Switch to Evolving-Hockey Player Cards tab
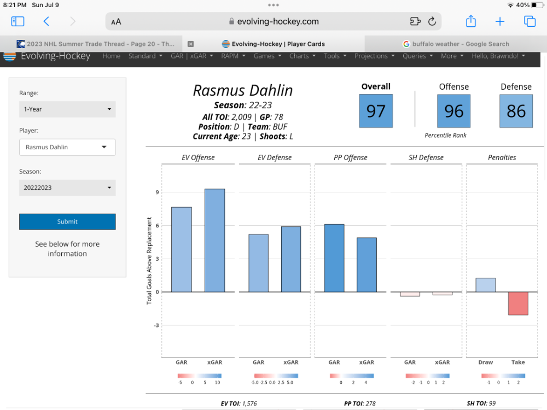547x410 pixels. click(x=273, y=44)
